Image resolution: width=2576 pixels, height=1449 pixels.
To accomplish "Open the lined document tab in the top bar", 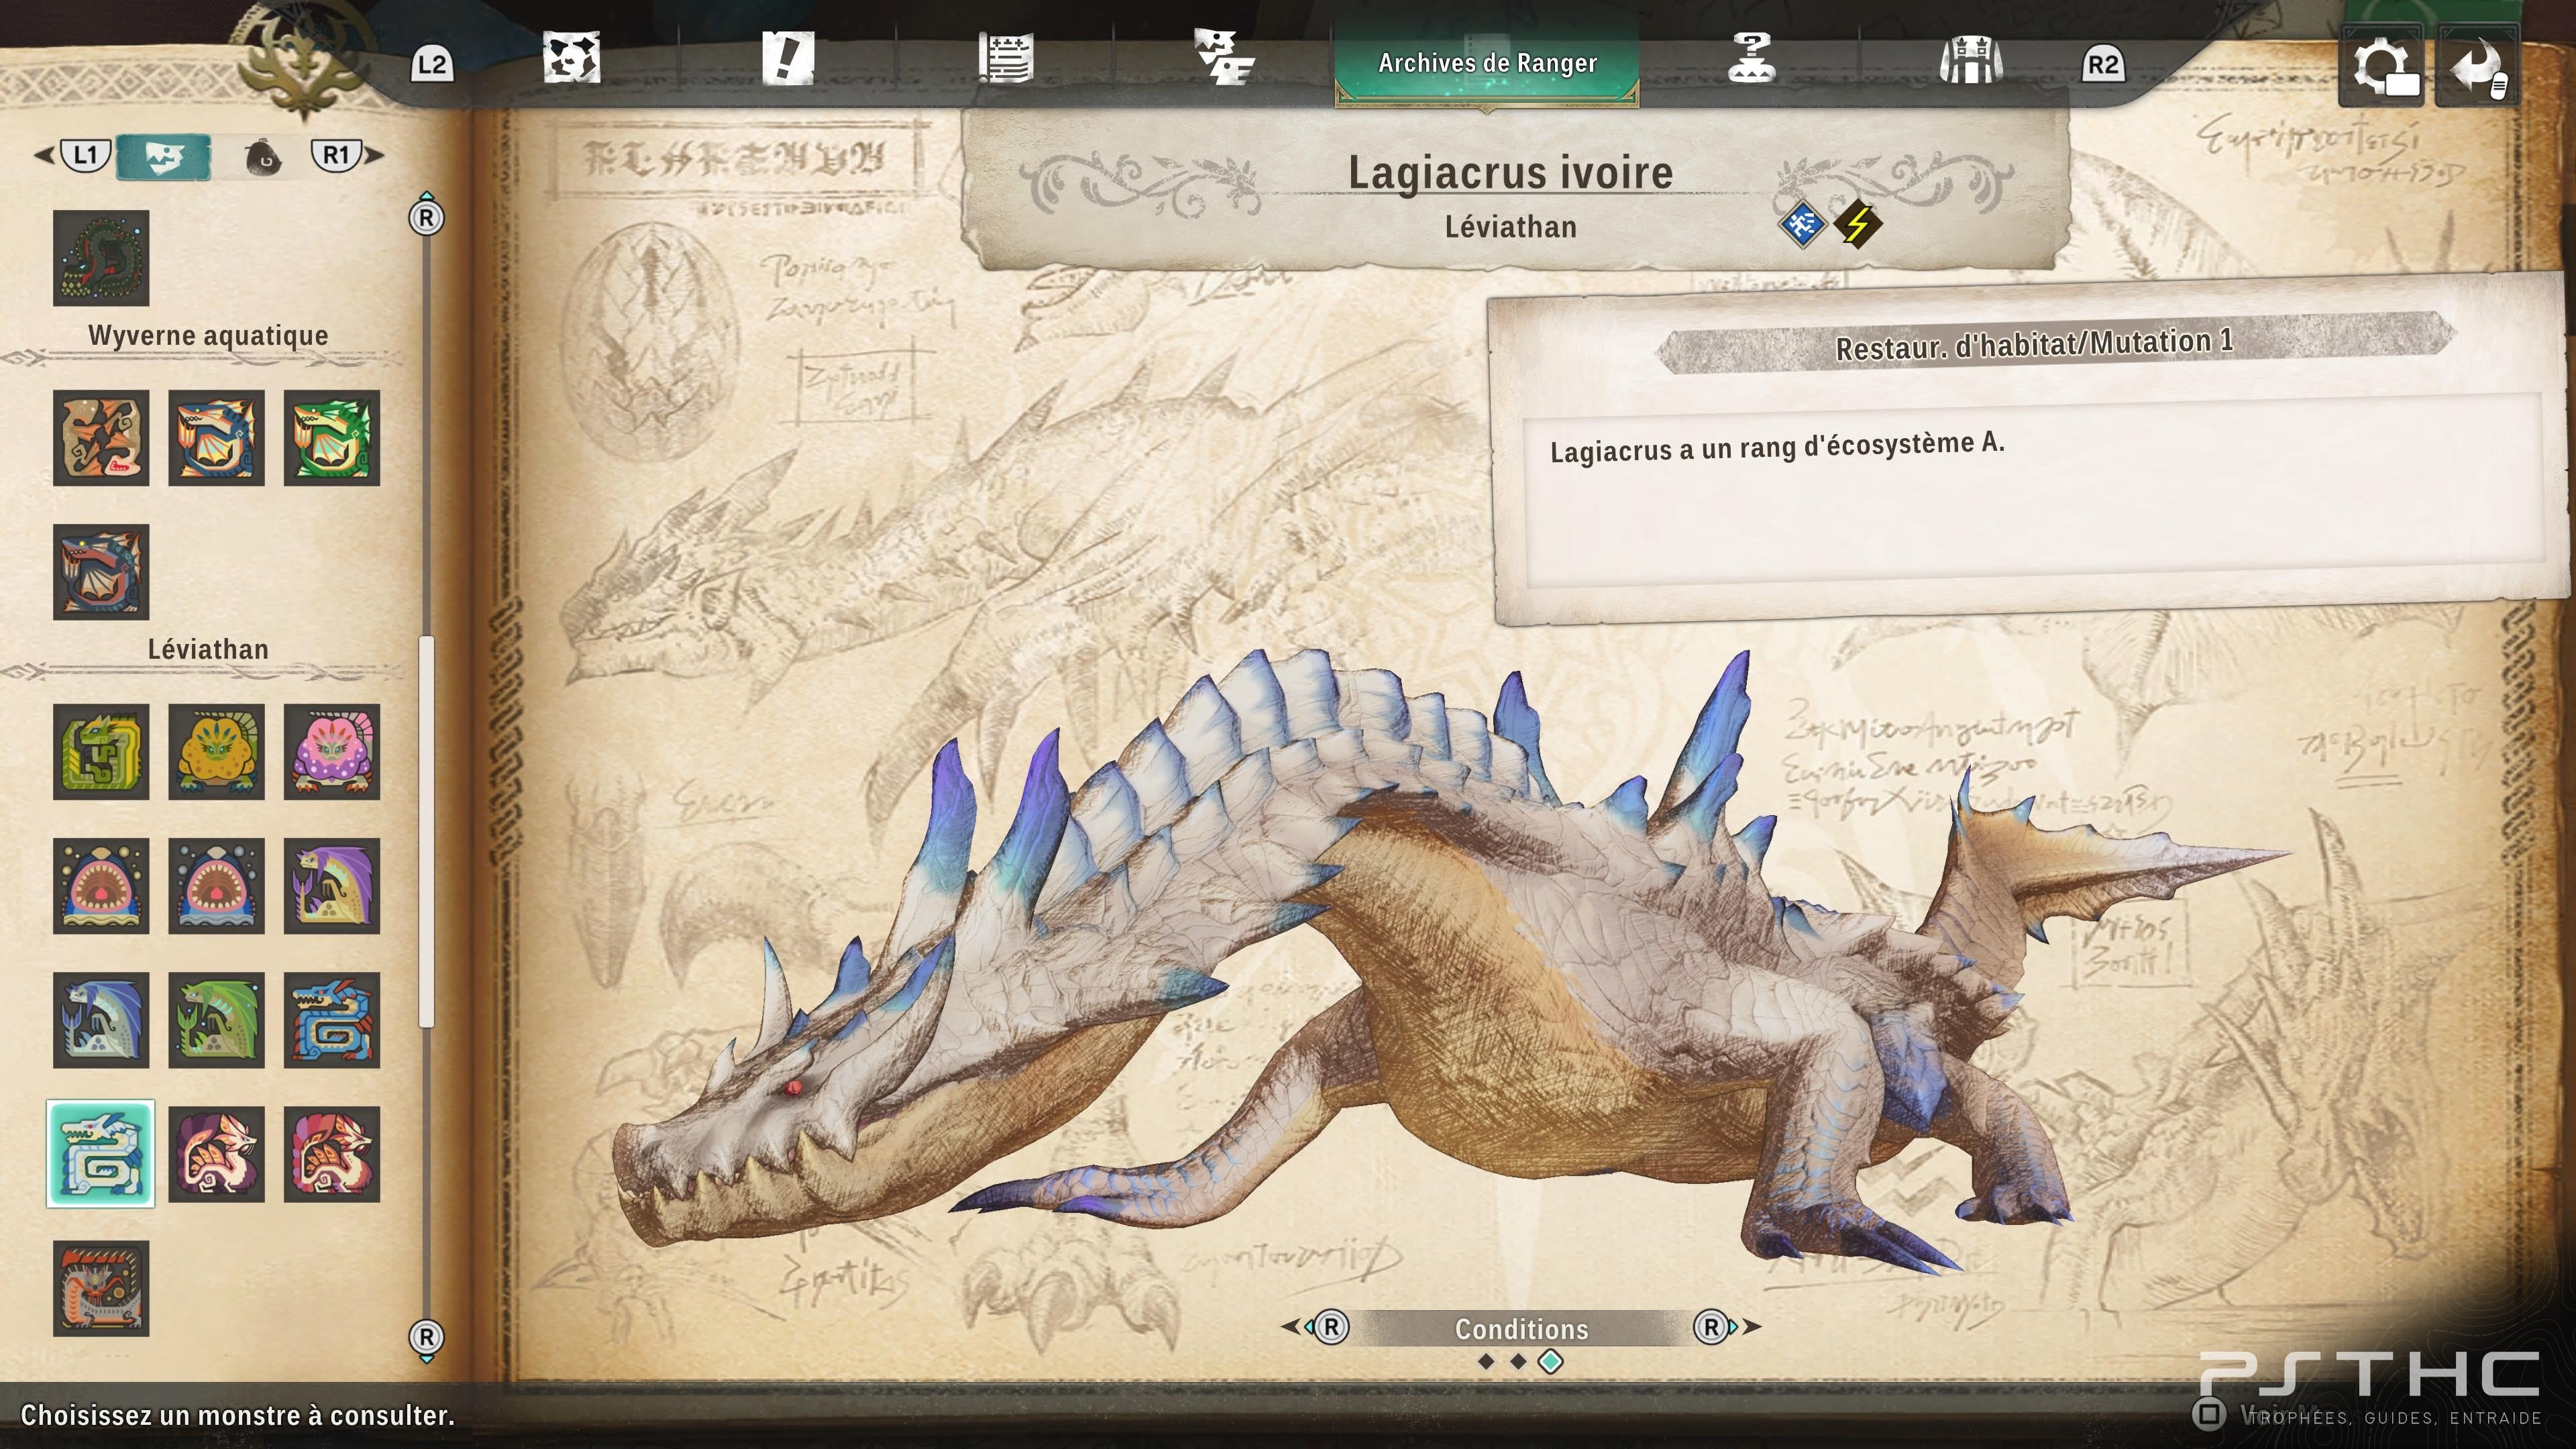I will pos(1005,58).
